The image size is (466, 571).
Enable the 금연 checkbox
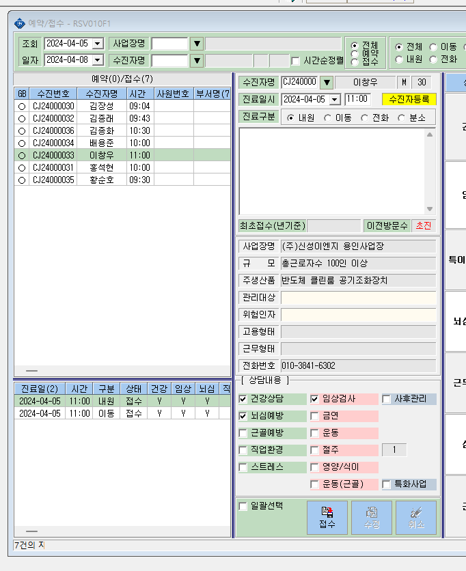(x=314, y=416)
